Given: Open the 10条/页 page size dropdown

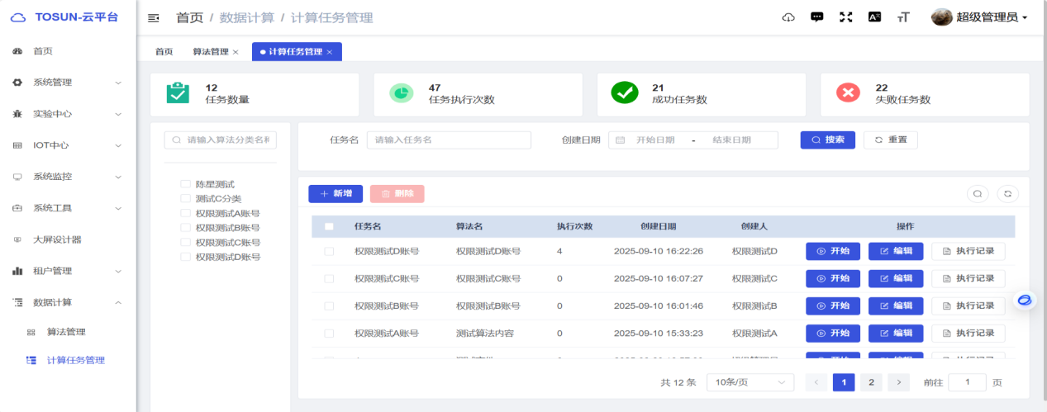Looking at the screenshot, I should [750, 382].
